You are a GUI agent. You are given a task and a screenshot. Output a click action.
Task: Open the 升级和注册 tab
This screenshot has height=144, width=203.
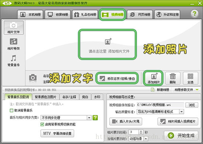coord(167,14)
